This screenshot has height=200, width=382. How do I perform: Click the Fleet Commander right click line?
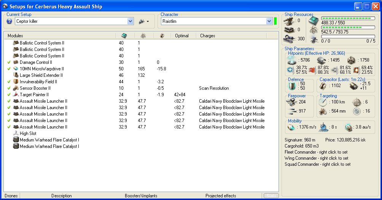coord(316,152)
